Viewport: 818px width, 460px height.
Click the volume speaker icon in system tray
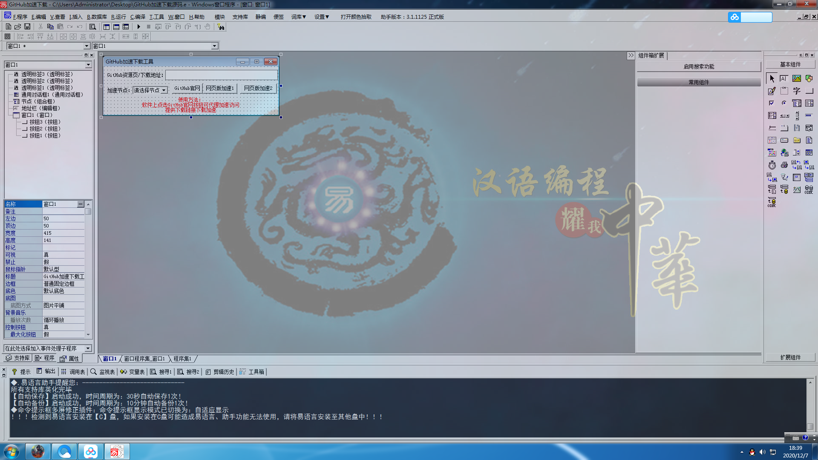pos(762,452)
